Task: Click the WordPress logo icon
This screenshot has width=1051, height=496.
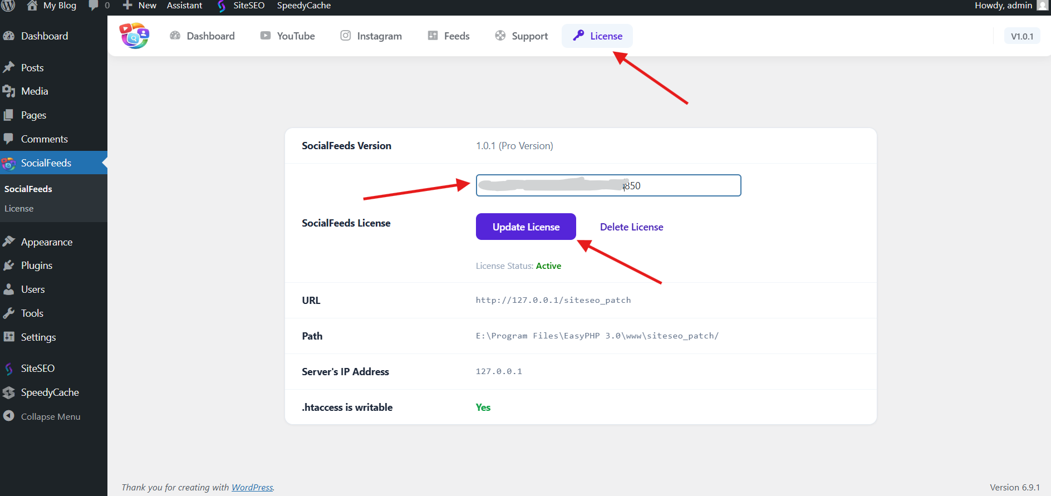Action: click(x=8, y=5)
